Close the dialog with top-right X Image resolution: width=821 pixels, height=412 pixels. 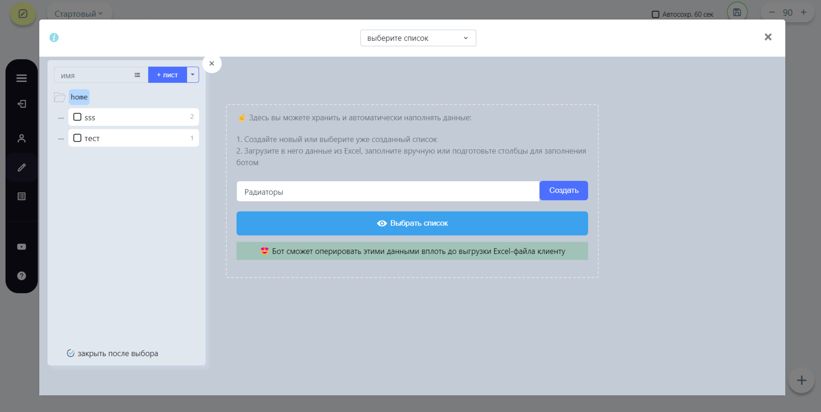768,37
